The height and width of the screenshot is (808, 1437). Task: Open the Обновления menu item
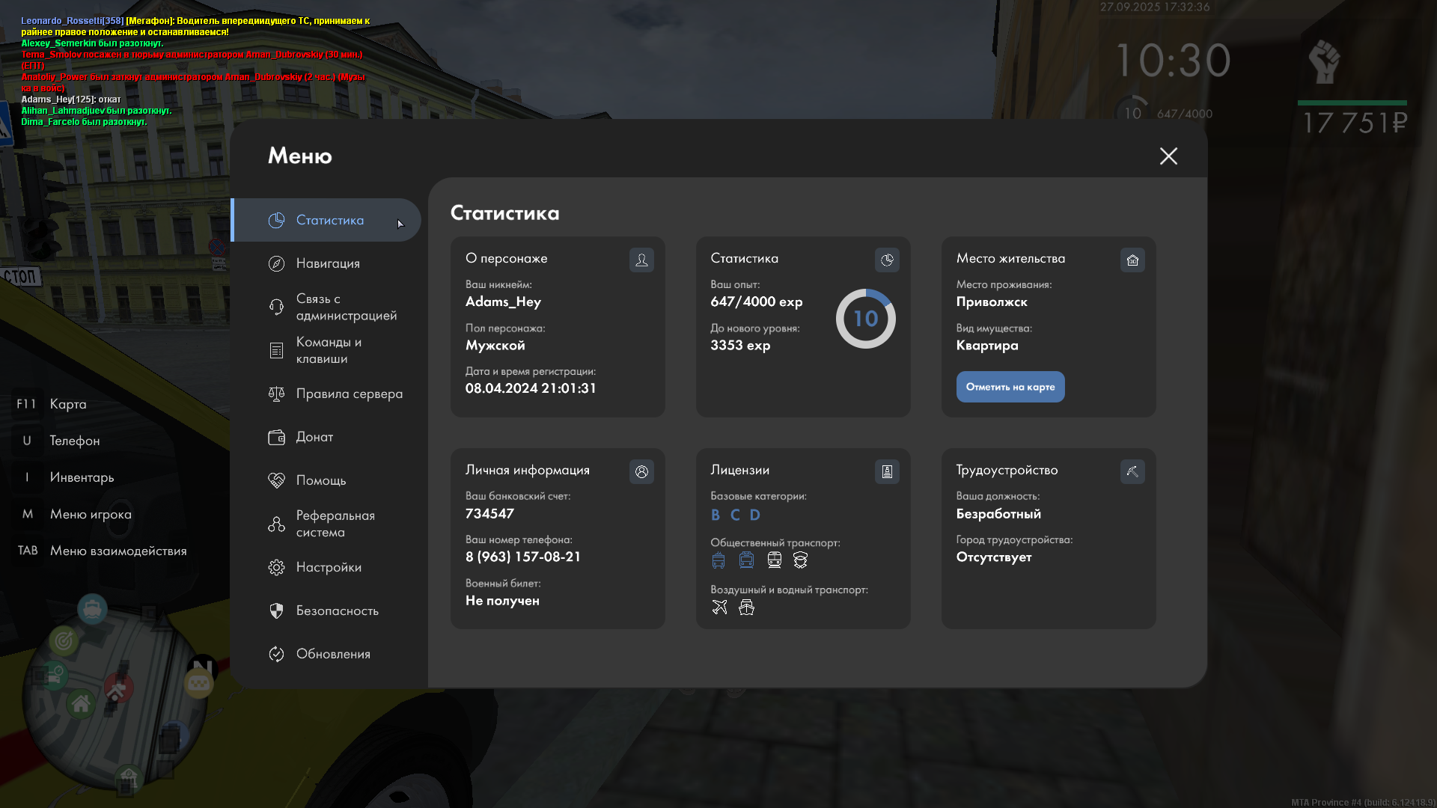coord(333,654)
